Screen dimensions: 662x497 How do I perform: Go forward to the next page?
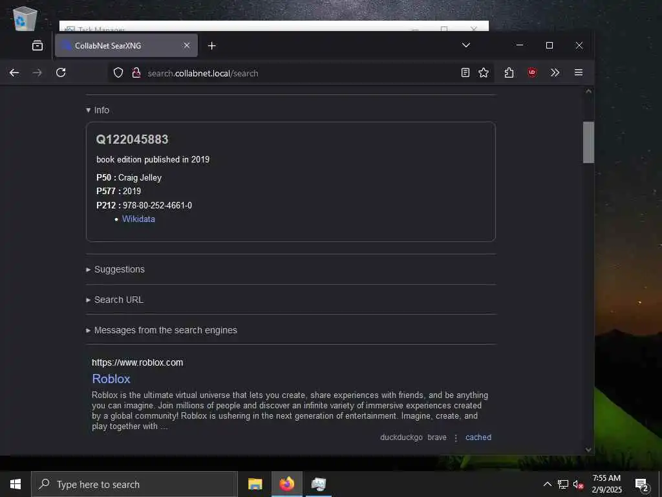click(37, 72)
